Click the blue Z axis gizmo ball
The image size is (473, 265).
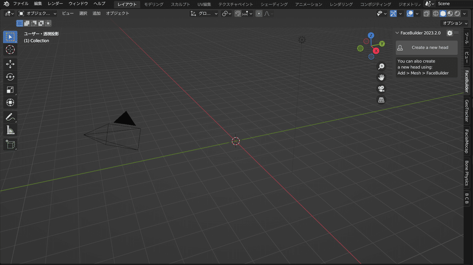click(x=371, y=35)
